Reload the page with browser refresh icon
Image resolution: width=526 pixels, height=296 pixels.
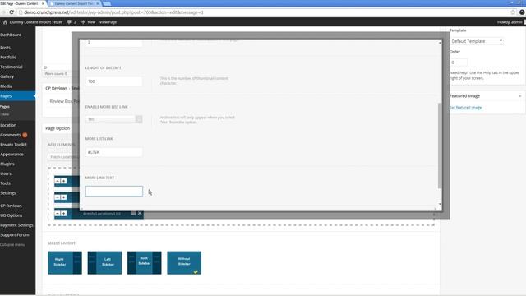pos(12,12)
